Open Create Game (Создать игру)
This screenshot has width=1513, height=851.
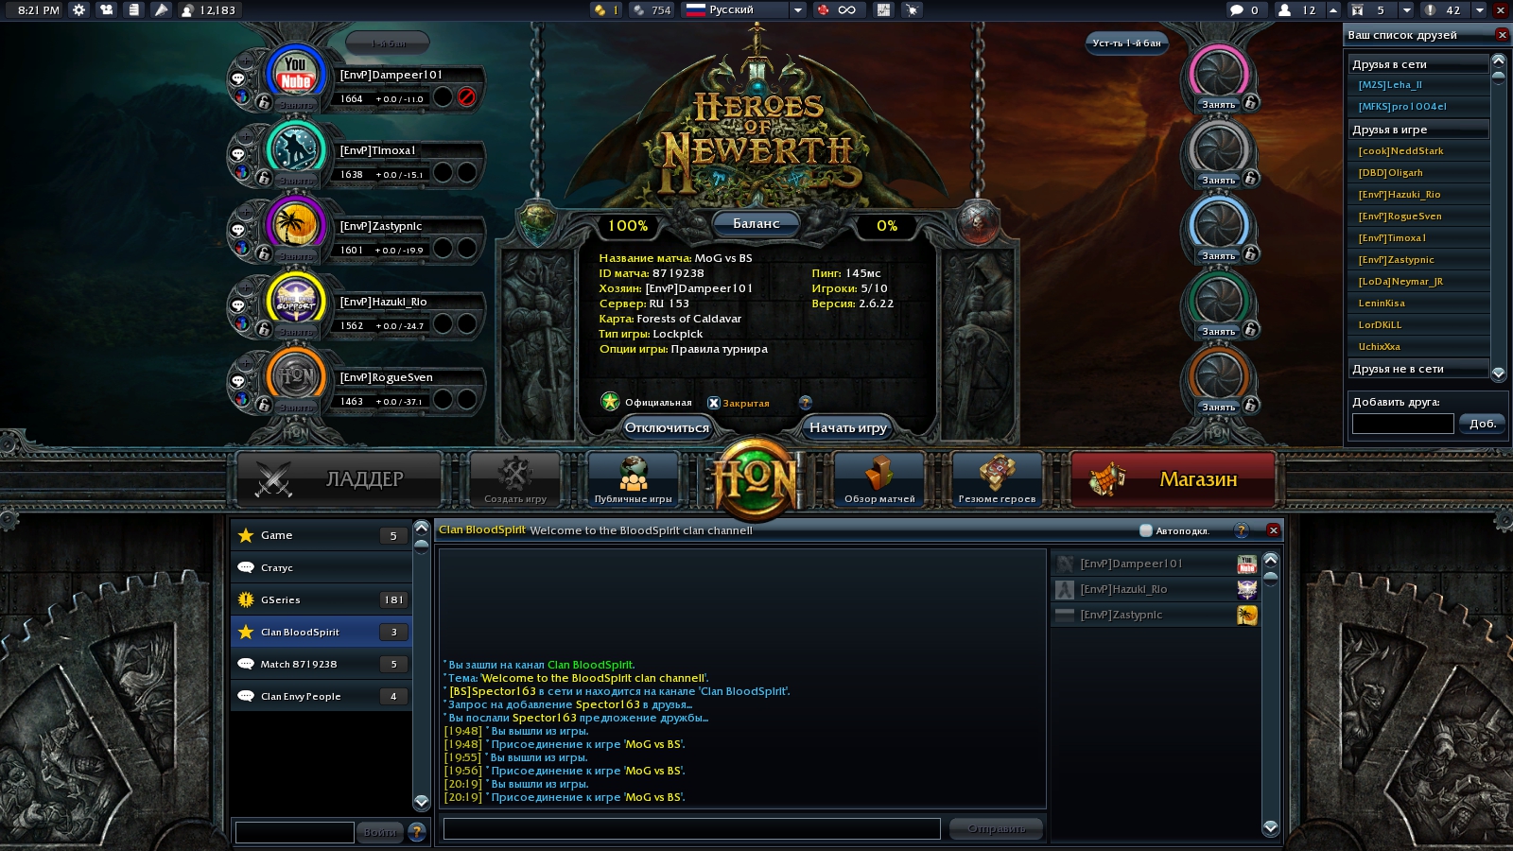515,478
